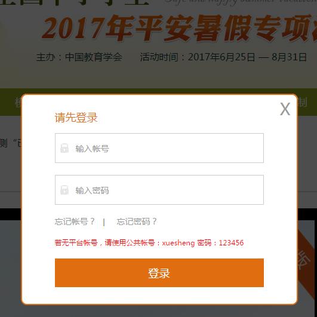This screenshot has height=317, width=317.
Task: Click the red 若无平台帐号 hint message
Action: point(149,242)
